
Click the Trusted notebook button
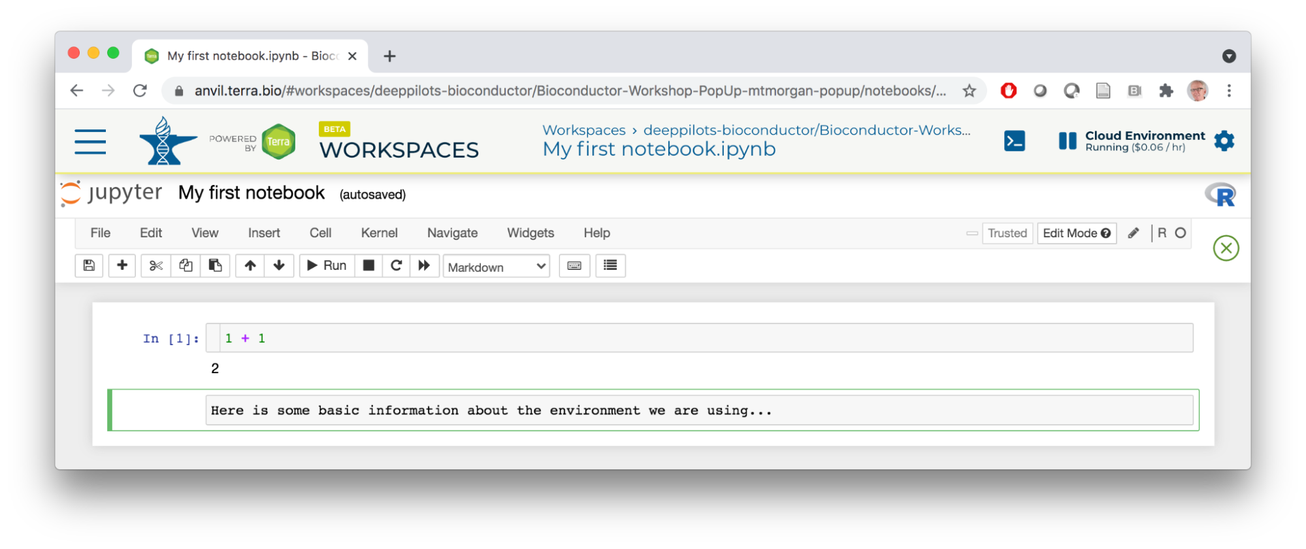(x=1007, y=233)
